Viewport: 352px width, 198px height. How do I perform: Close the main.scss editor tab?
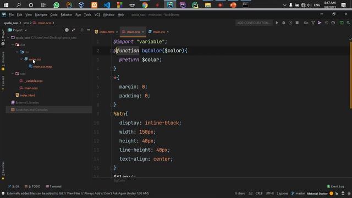pyautogui.click(x=143, y=32)
